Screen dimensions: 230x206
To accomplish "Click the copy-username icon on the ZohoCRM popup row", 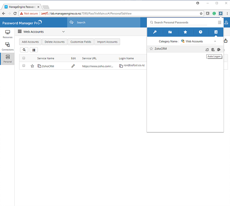I will pyautogui.click(x=213, y=50).
